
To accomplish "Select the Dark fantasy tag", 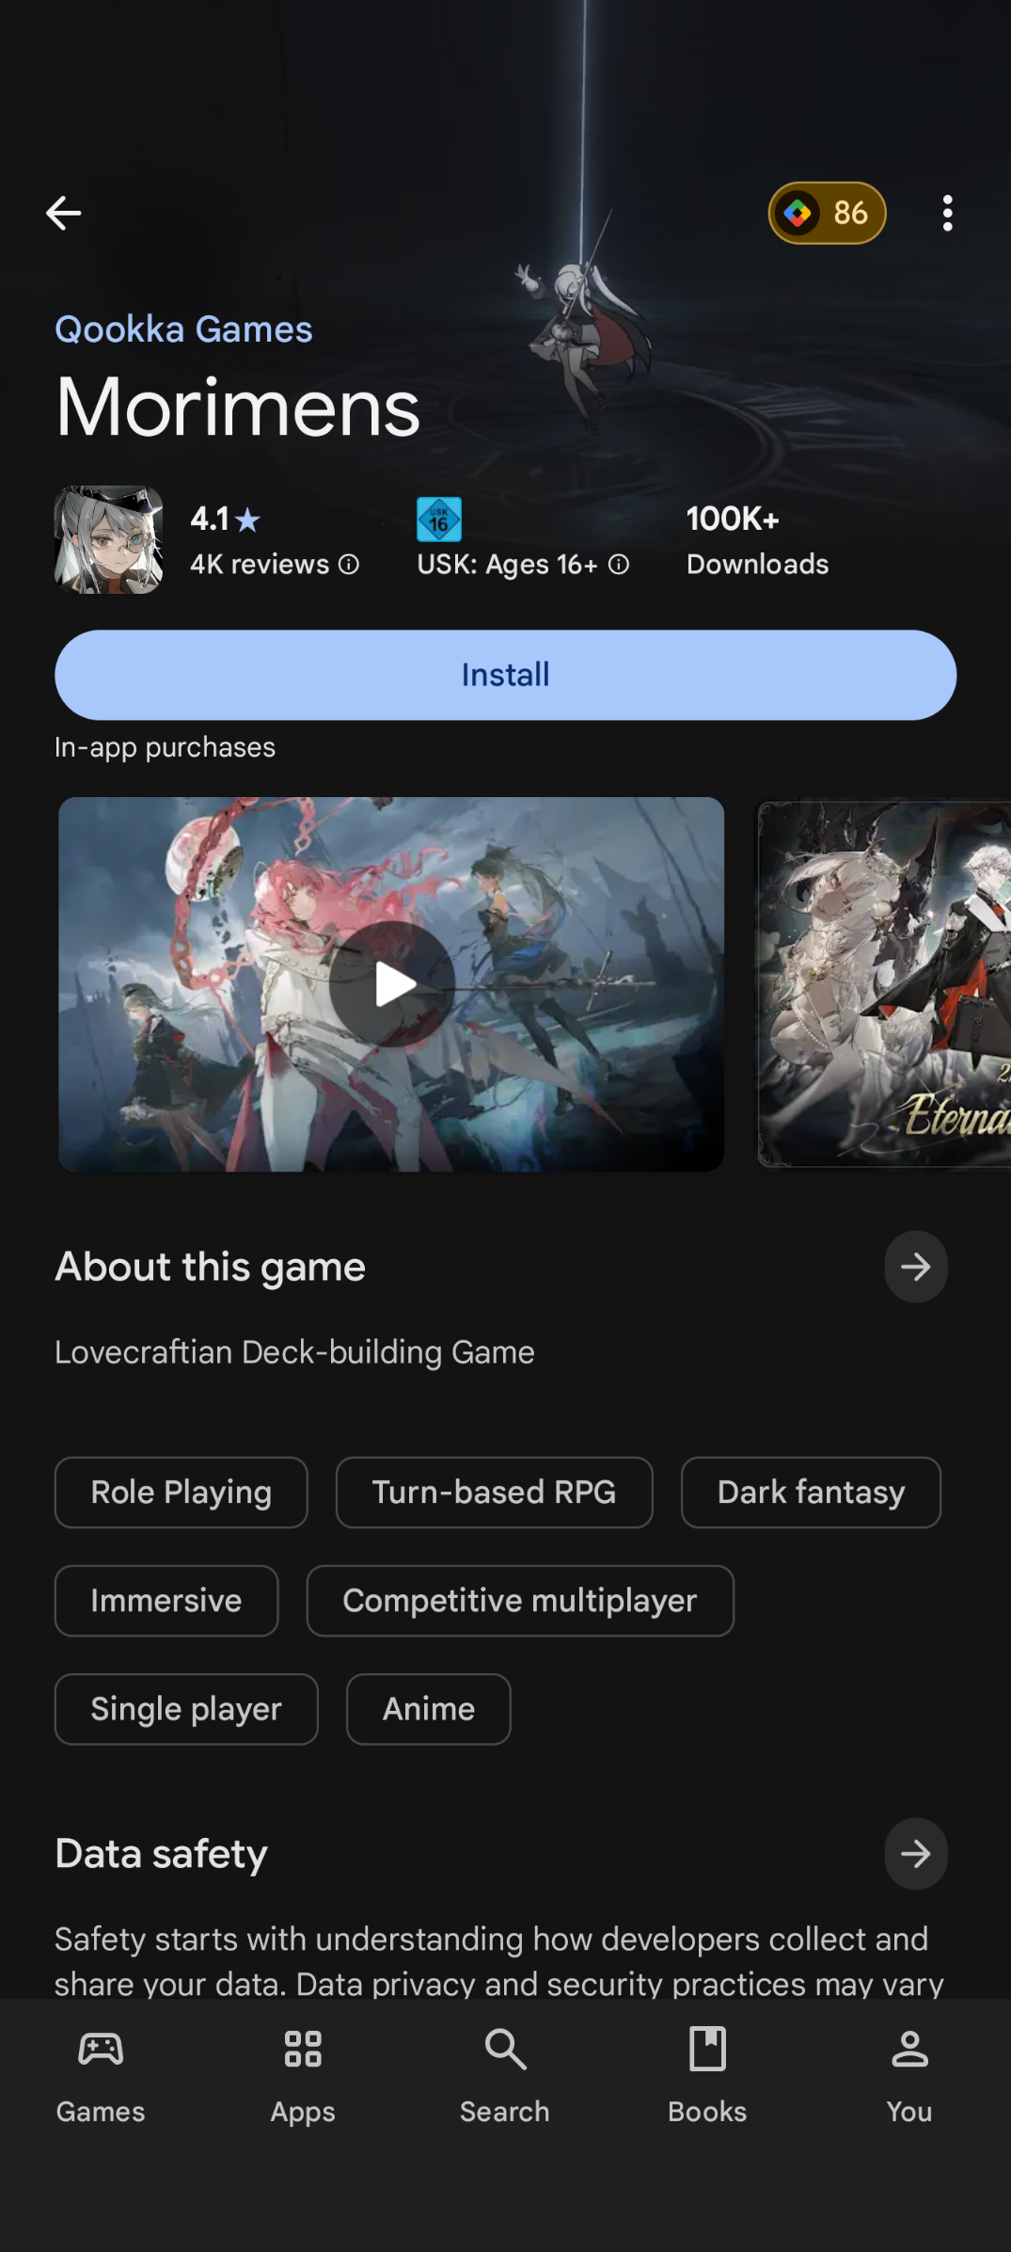I will click(811, 1493).
